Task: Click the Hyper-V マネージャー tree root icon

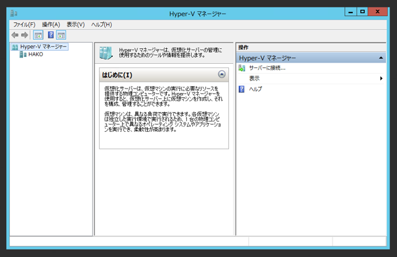Action: click(x=15, y=46)
